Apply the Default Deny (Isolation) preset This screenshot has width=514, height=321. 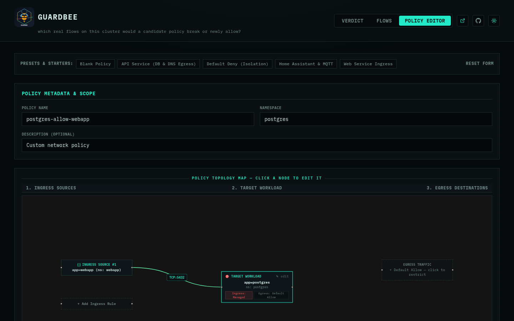(237, 64)
